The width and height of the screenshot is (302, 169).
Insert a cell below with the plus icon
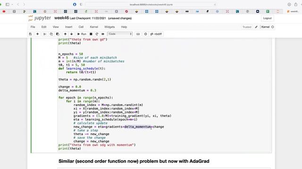pyautogui.click(x=38, y=34)
